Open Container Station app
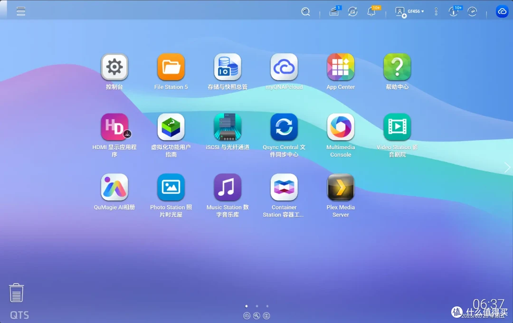Image resolution: width=513 pixels, height=323 pixels. (284, 187)
